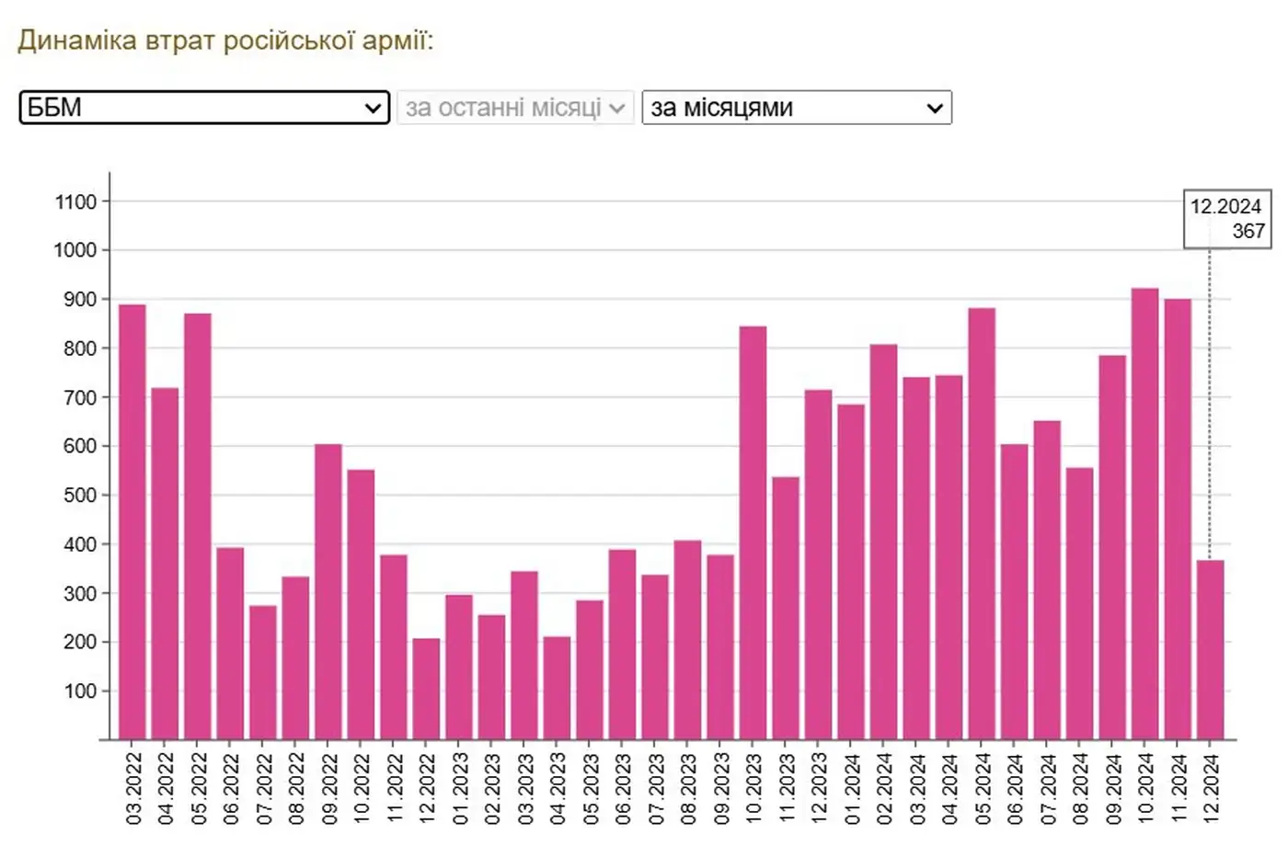Click the 12.2024 bar showing 367
Screen dimensions: 1288x846
click(x=1210, y=649)
